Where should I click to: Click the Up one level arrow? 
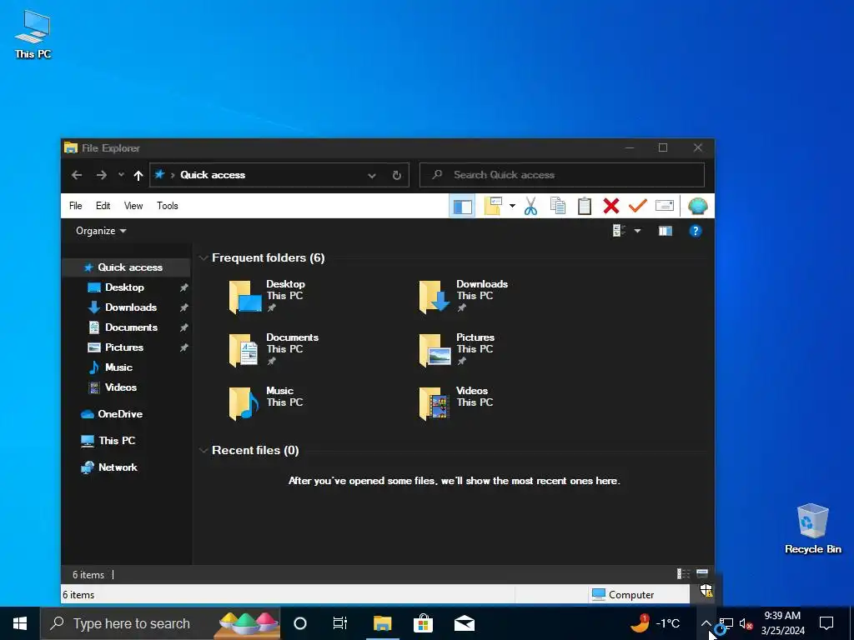click(138, 175)
